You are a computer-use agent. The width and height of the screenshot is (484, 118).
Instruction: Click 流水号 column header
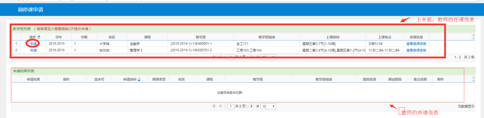[x=99, y=79]
